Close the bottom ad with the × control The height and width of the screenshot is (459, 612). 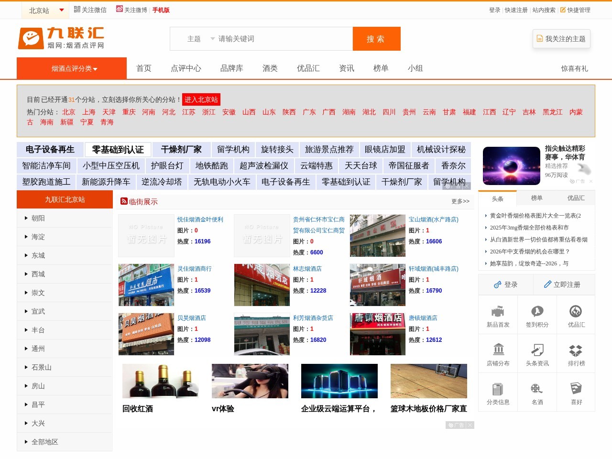pyautogui.click(x=470, y=425)
